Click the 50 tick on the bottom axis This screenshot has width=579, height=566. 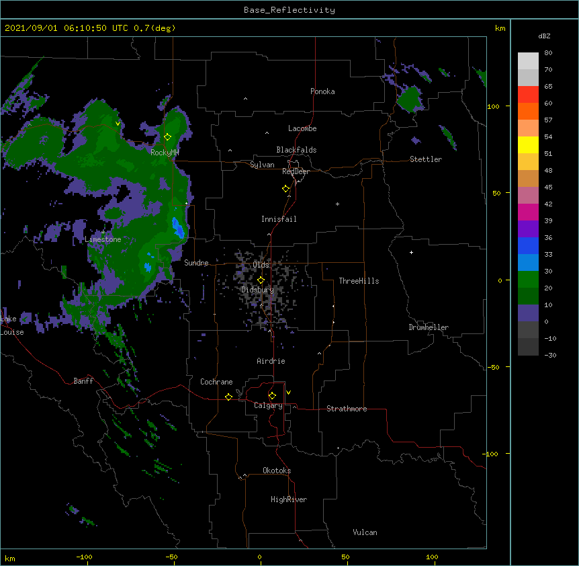click(345, 557)
